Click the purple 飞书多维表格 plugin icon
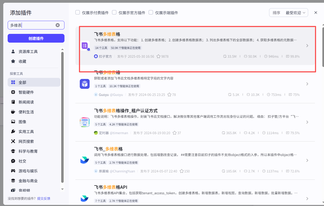 tap(85, 46)
